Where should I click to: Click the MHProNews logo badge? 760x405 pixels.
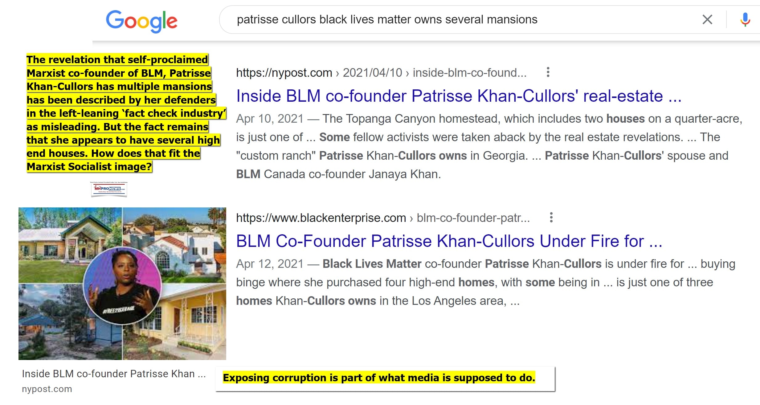(x=109, y=189)
